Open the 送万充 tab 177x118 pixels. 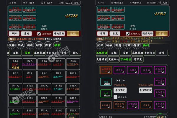tap(138, 59)
